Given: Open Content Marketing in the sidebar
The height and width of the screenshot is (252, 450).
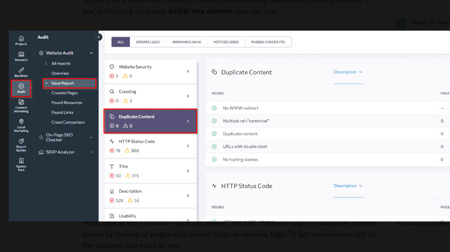Looking at the screenshot, I should [21, 106].
